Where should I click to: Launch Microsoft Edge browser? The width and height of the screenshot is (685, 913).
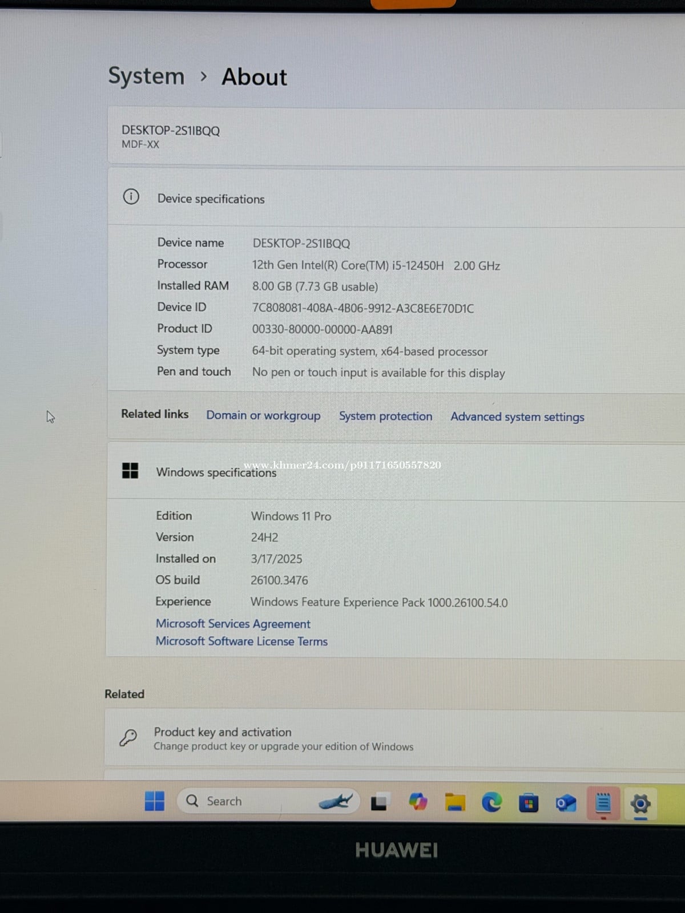click(491, 802)
